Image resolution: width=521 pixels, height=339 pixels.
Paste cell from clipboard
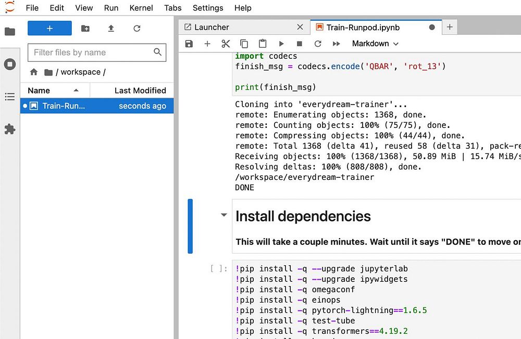tap(263, 44)
